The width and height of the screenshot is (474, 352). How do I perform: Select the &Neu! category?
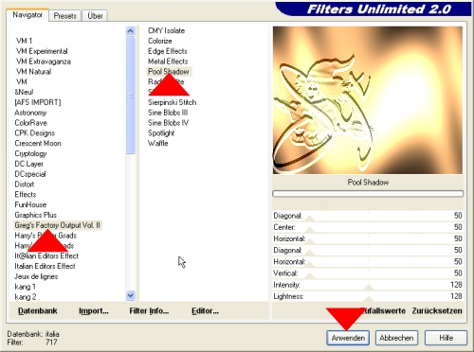24,92
